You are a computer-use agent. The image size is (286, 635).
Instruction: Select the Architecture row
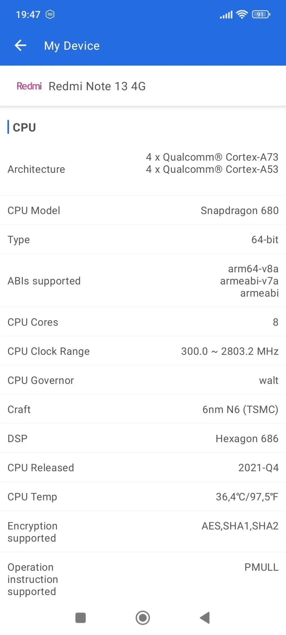pyautogui.click(x=143, y=169)
